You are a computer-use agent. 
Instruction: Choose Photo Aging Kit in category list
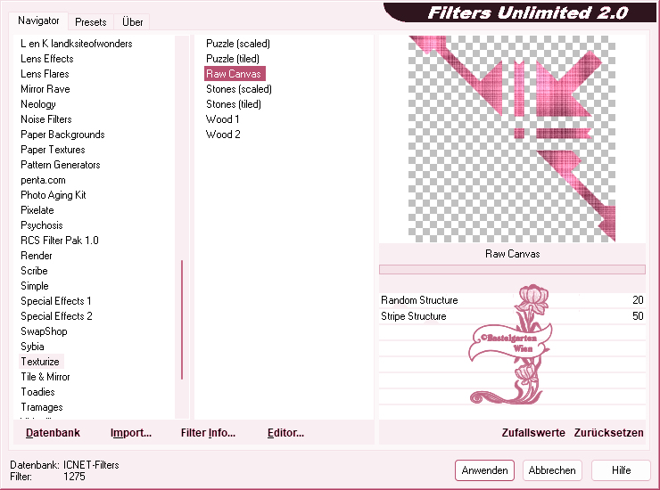pos(54,195)
